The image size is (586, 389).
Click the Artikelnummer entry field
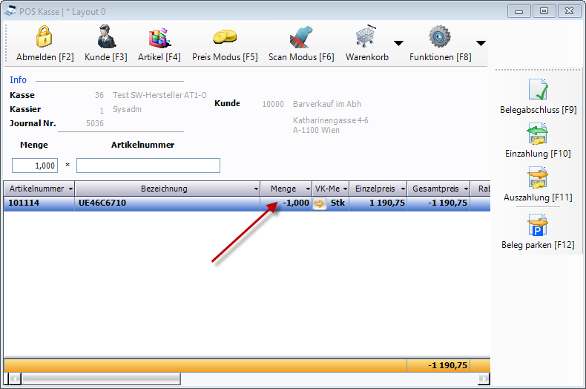[x=148, y=166]
